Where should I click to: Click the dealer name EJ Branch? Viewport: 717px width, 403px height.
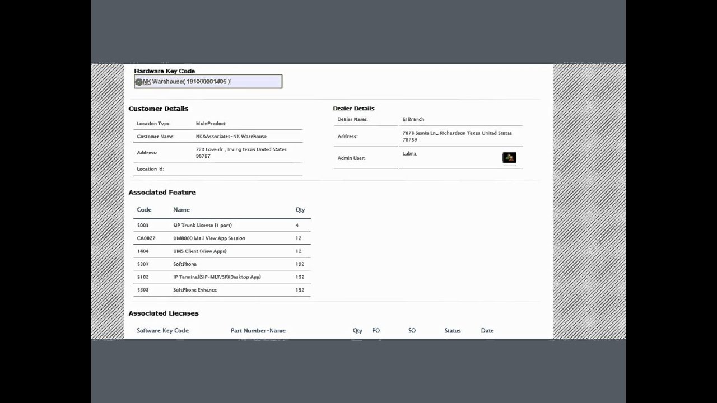pyautogui.click(x=413, y=119)
